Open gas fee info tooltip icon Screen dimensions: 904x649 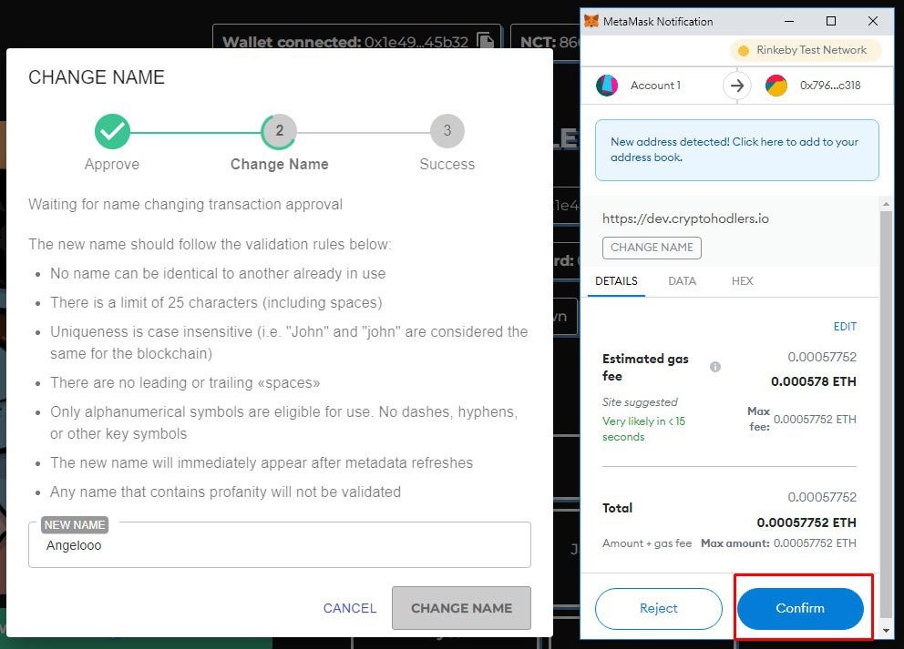[x=714, y=367]
